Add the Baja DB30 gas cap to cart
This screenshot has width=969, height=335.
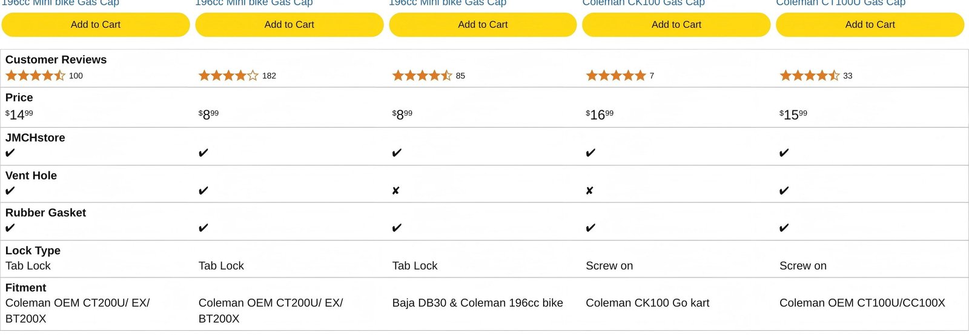483,25
